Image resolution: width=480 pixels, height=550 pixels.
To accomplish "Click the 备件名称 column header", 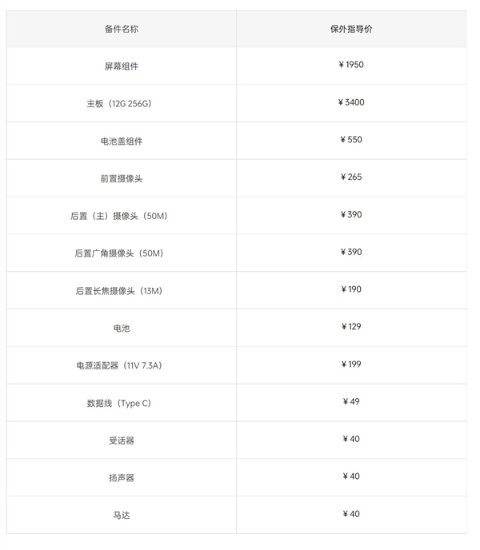I will pyautogui.click(x=122, y=29).
